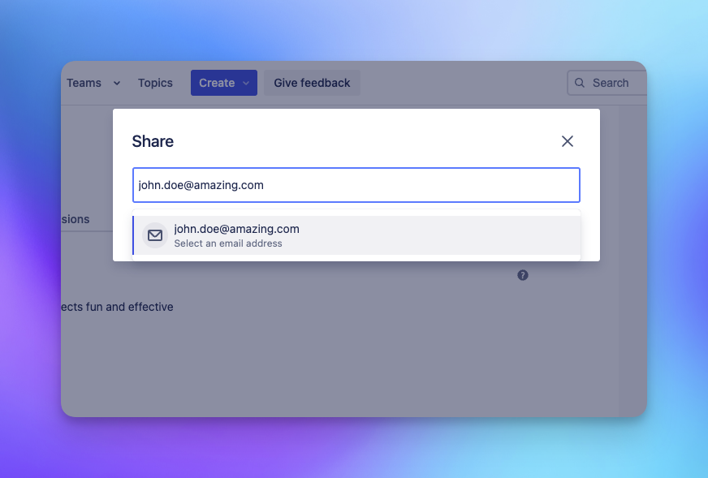Open the Teams dropdown chevron
Image resolution: width=708 pixels, height=478 pixels.
pyautogui.click(x=116, y=83)
